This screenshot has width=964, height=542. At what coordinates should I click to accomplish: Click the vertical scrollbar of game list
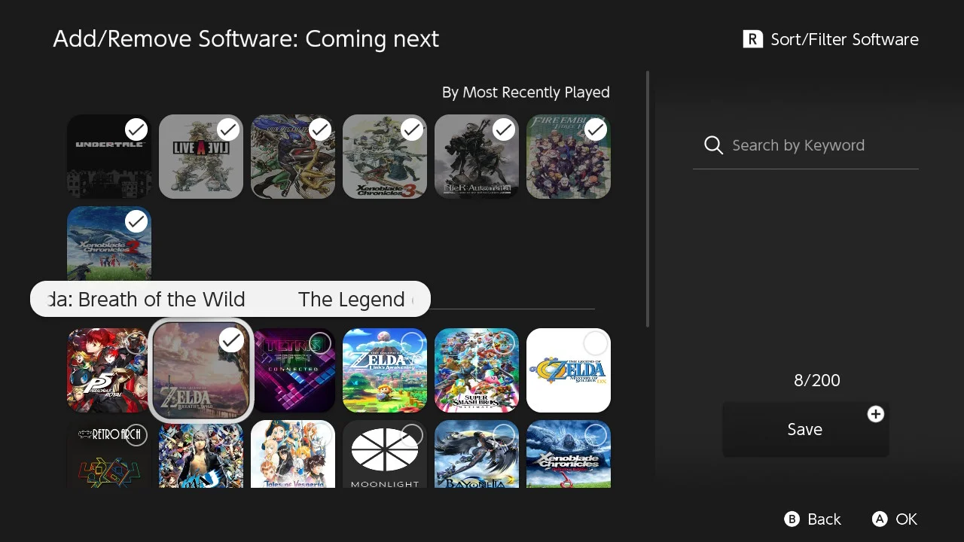click(648, 199)
